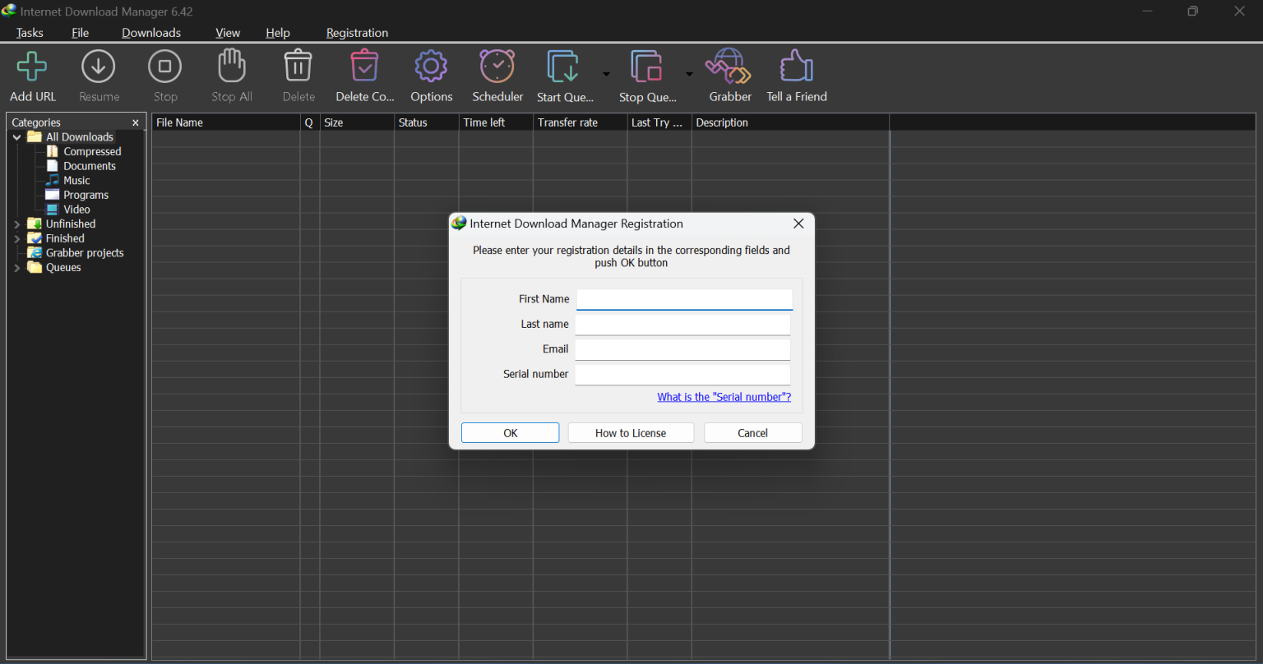Sort by Description column header
Screen dimensions: 1263x664
[790, 122]
